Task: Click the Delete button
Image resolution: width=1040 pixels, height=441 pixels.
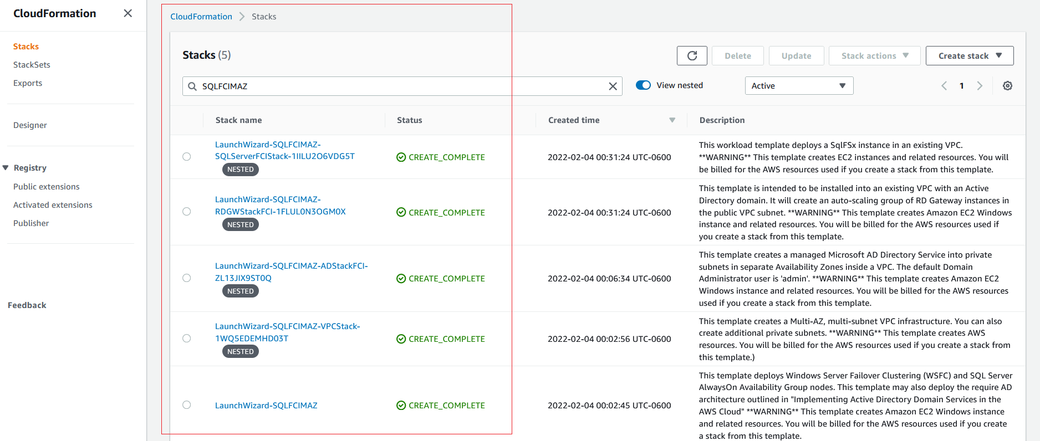Action: point(738,55)
